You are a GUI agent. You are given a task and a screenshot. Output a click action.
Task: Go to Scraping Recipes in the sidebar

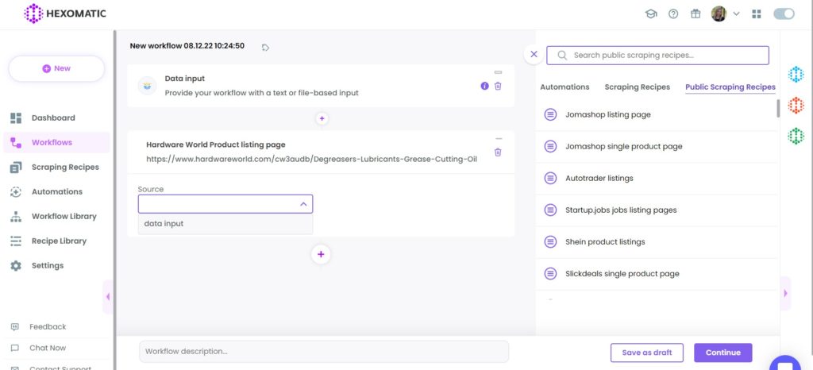65,167
